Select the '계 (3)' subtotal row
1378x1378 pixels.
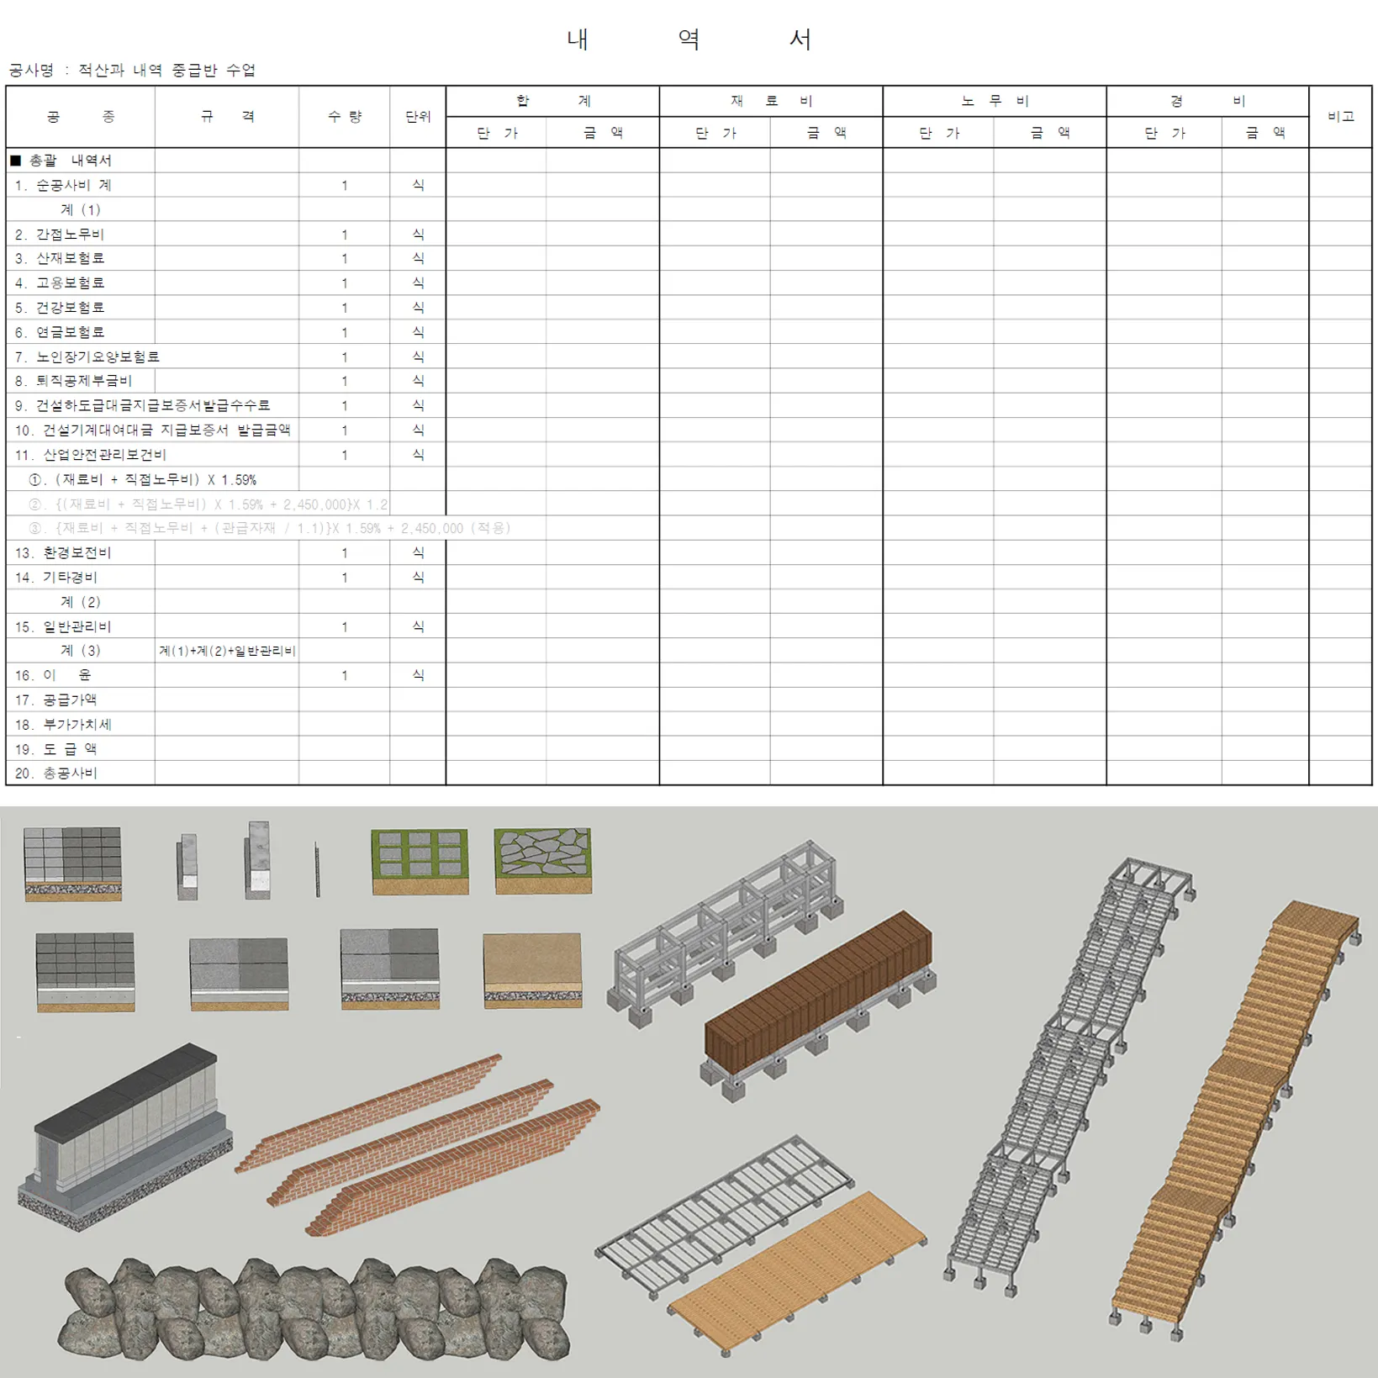(x=689, y=651)
